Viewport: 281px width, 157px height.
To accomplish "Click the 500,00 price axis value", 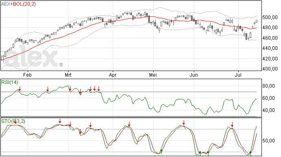I will (270, 17).
